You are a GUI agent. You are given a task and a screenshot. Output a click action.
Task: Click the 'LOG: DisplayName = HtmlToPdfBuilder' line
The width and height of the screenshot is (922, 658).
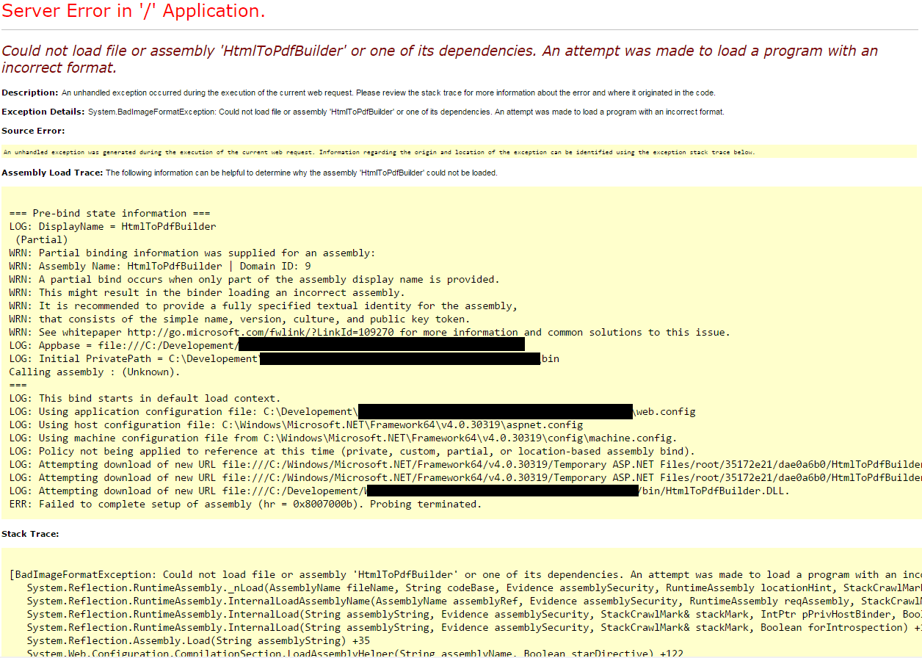pyautogui.click(x=112, y=227)
